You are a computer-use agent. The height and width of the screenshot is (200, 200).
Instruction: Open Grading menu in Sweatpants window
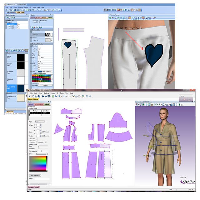[x=20, y=7]
